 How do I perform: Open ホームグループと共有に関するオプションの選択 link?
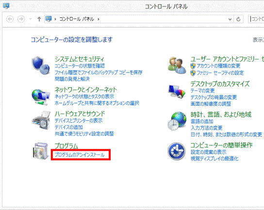97,103
